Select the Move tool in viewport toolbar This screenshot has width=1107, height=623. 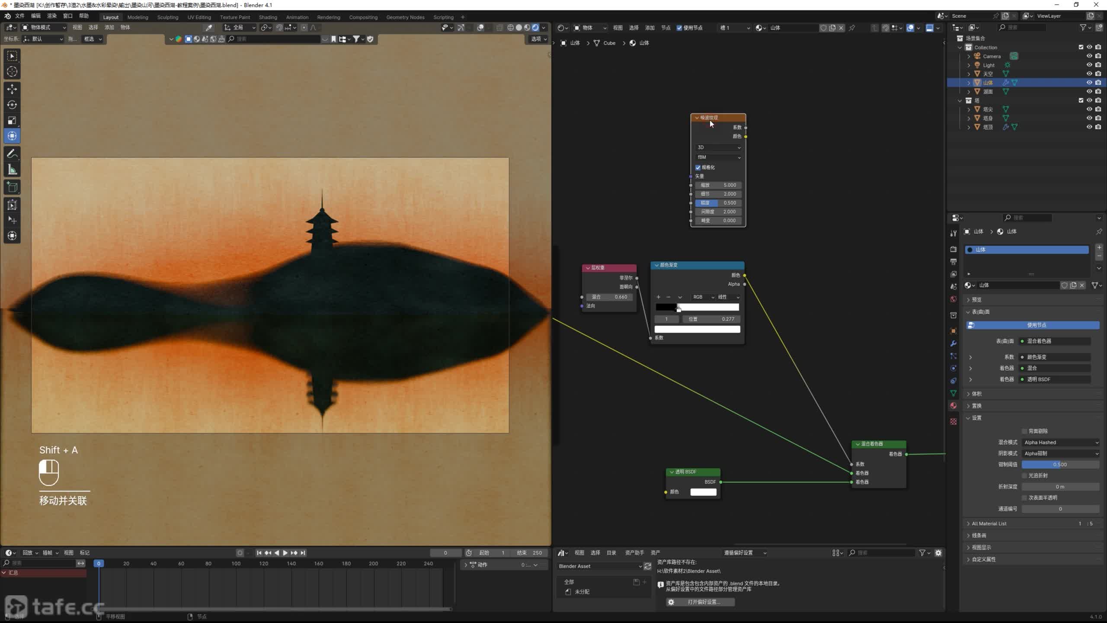pos(12,89)
